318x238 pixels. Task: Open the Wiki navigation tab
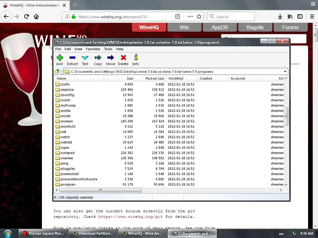[184, 27]
